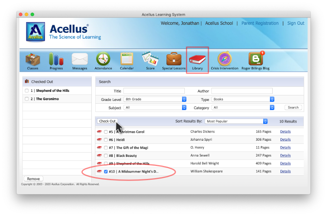Image resolution: width=327 pixels, height=216 pixels.
Task: Click the Acellus logo image
Action: click(x=35, y=32)
